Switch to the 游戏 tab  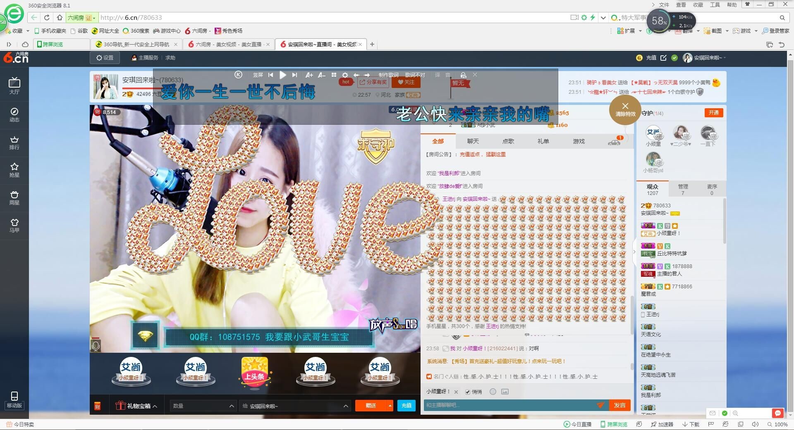[x=579, y=141]
